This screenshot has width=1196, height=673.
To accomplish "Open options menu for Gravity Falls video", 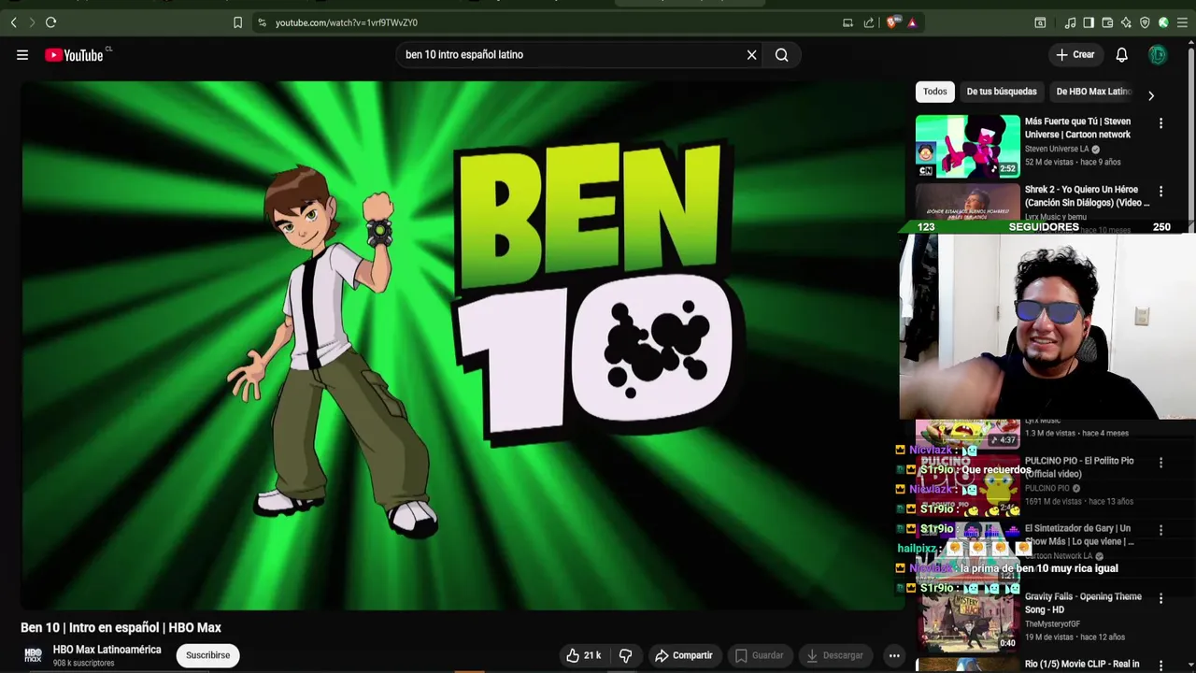I will click(x=1160, y=598).
